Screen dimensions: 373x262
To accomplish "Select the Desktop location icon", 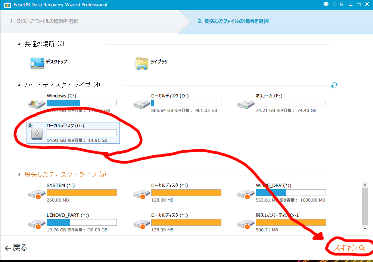I will pyautogui.click(x=37, y=63).
